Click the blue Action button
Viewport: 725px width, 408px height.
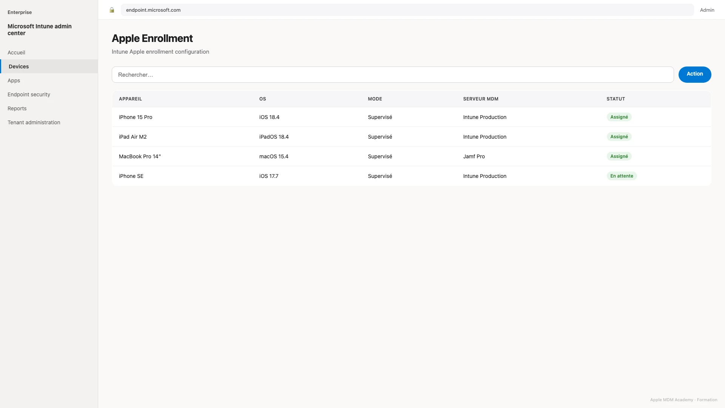pos(694,74)
